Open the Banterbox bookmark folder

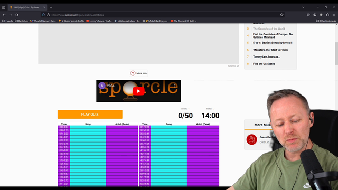pyautogui.click(x=21, y=21)
